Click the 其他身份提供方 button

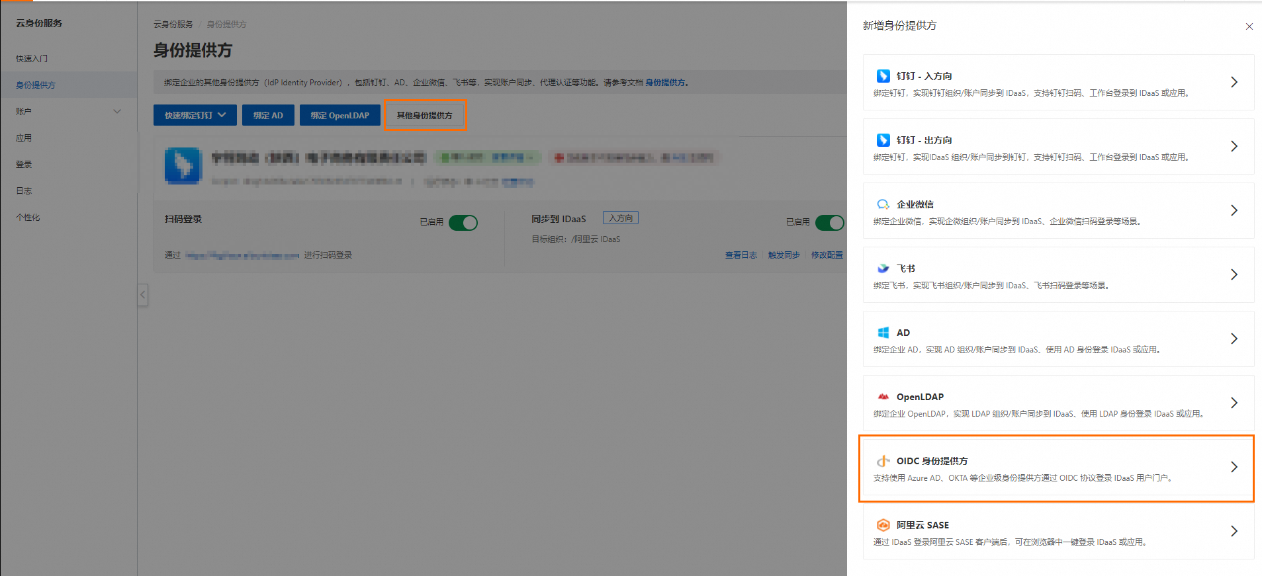(425, 115)
